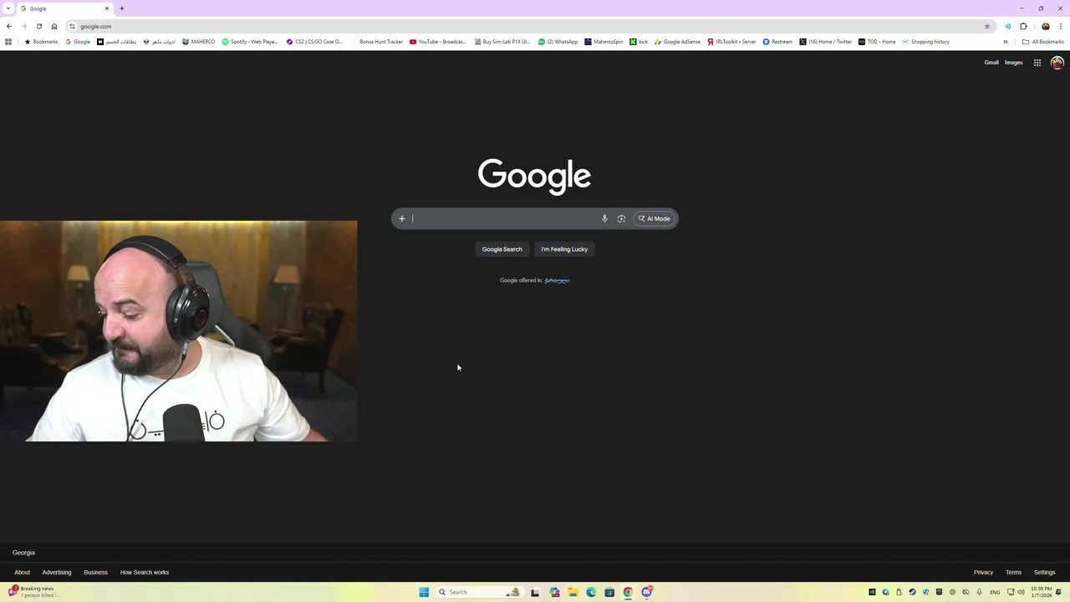Open the Advertising footer link
This screenshot has height=602, width=1070.
tap(57, 573)
